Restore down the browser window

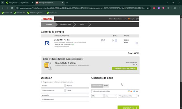173,3
